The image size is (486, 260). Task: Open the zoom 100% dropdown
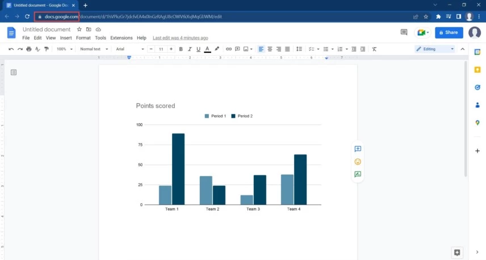65,49
